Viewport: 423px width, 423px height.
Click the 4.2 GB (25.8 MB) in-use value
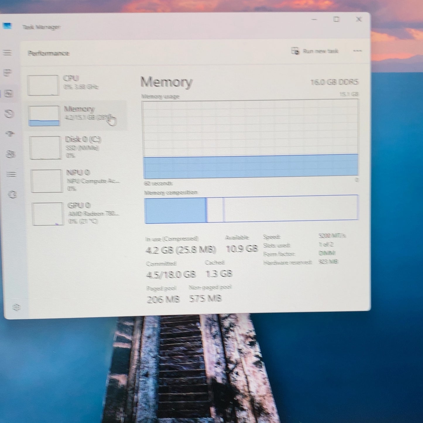(x=181, y=250)
